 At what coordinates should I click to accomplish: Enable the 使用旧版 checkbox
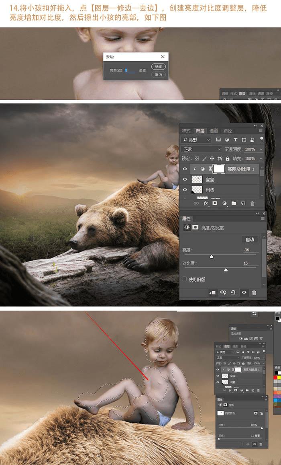(184, 279)
